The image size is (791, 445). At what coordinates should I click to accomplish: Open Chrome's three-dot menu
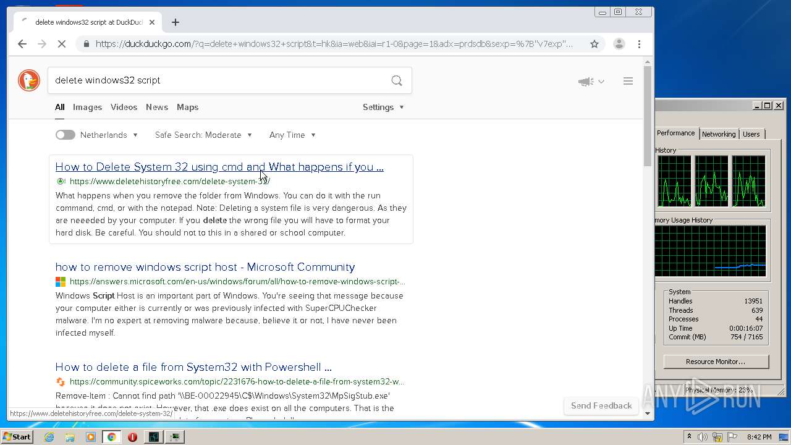tap(639, 44)
